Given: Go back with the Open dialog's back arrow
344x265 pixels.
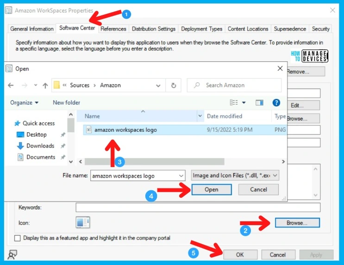Looking at the screenshot, I should pos(11,85).
